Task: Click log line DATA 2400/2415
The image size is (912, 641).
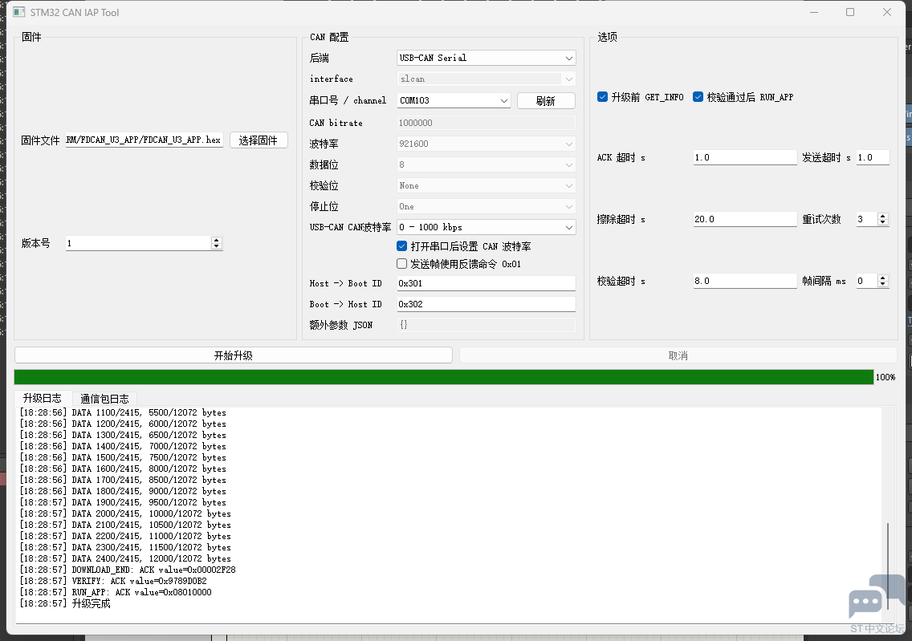Action: click(x=125, y=558)
